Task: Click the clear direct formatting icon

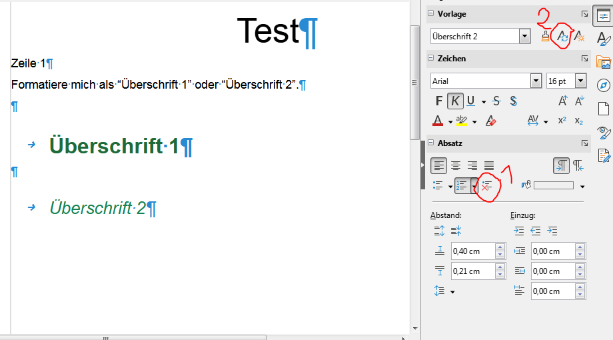Action: pyautogui.click(x=491, y=121)
